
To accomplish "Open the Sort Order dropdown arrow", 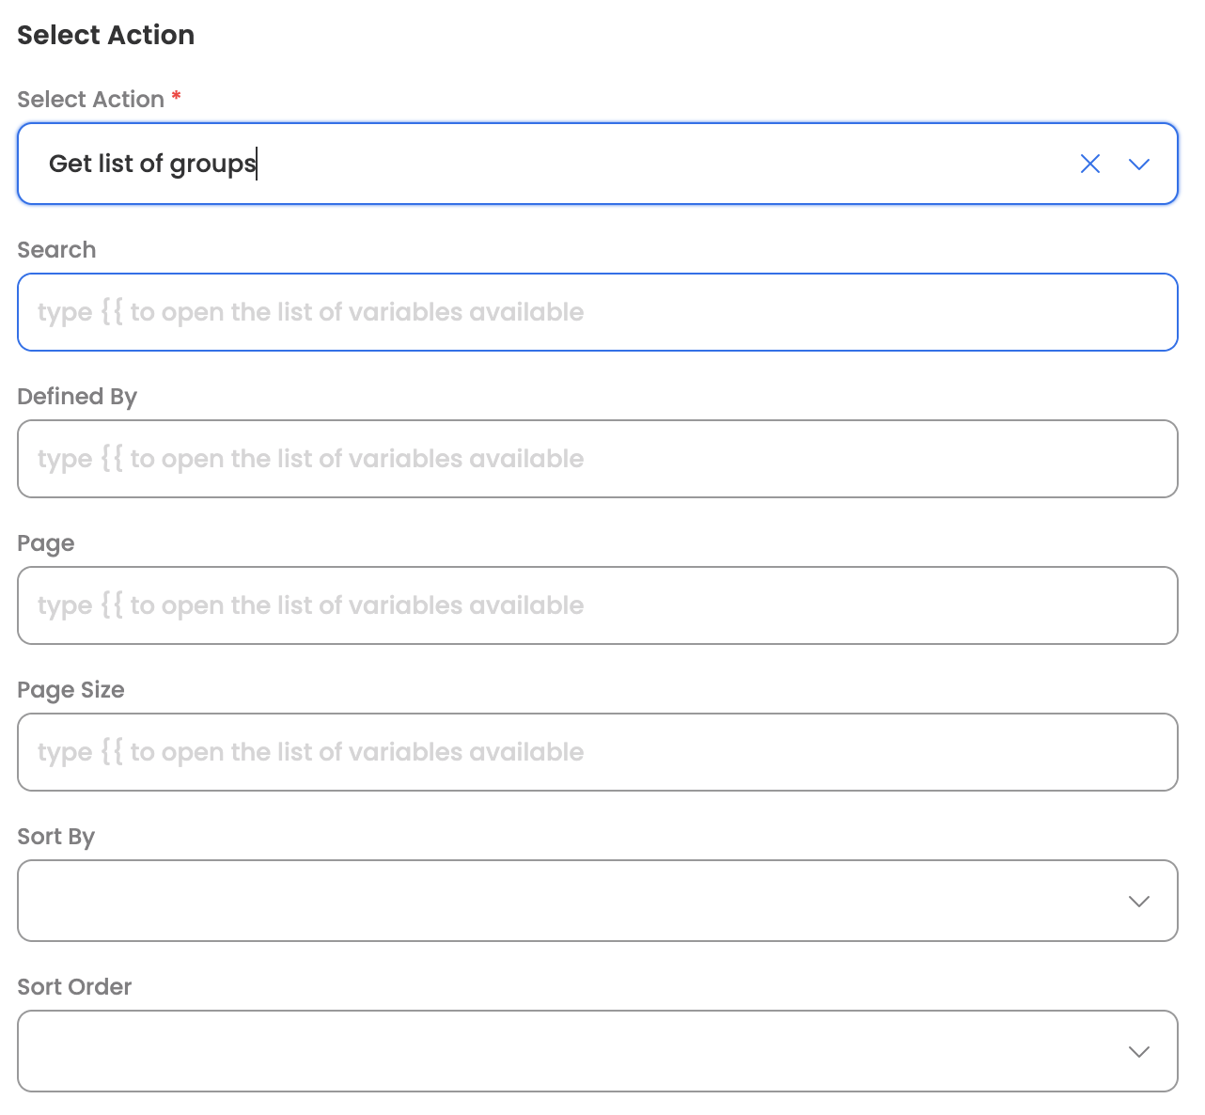I will 1139,1052.
